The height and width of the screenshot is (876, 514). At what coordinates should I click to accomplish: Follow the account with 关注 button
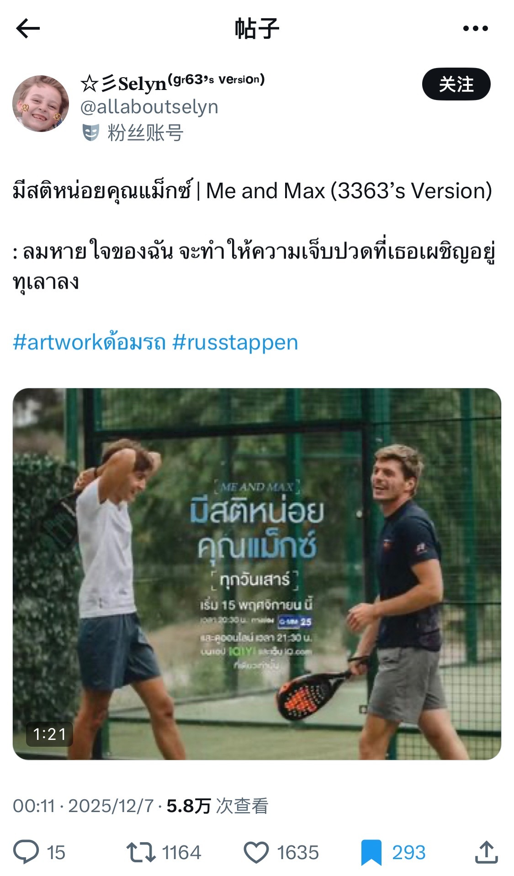(x=456, y=84)
